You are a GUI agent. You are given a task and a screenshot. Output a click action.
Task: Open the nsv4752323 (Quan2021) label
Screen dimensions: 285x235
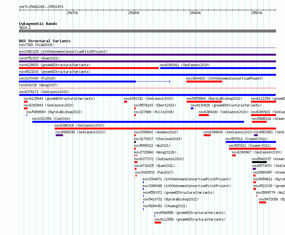point(39,58)
